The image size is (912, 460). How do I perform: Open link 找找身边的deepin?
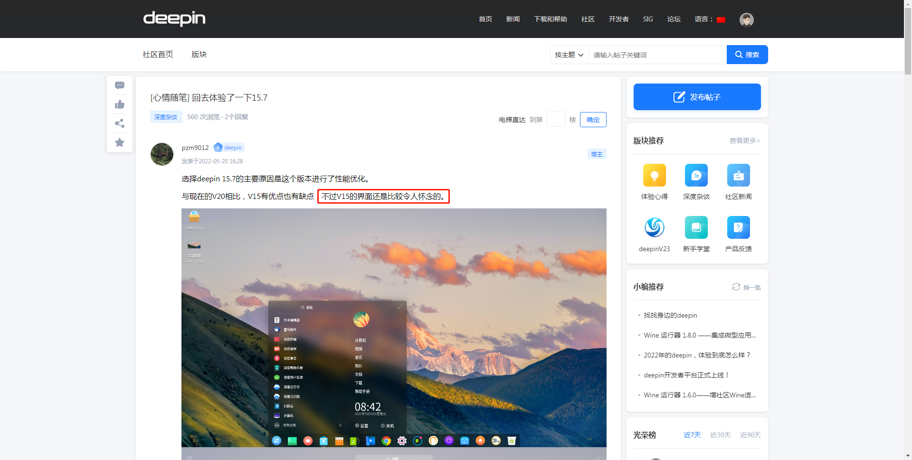click(670, 315)
